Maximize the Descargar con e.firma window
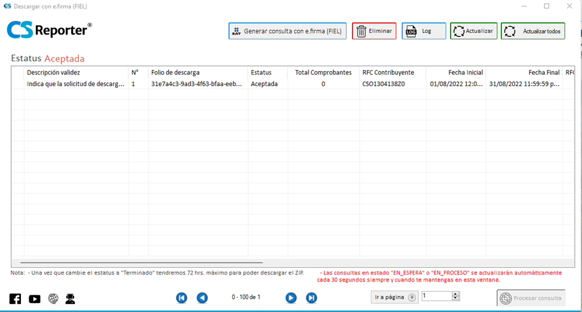This screenshot has width=582, height=312. 546,6
